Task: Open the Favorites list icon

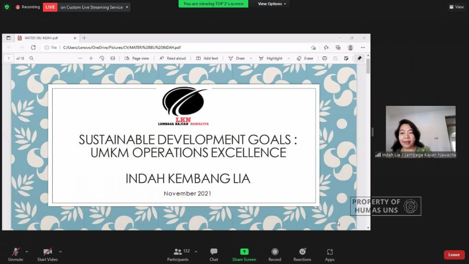Action: tap(326, 48)
